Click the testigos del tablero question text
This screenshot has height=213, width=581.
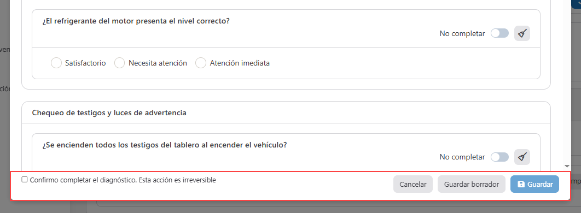point(165,145)
